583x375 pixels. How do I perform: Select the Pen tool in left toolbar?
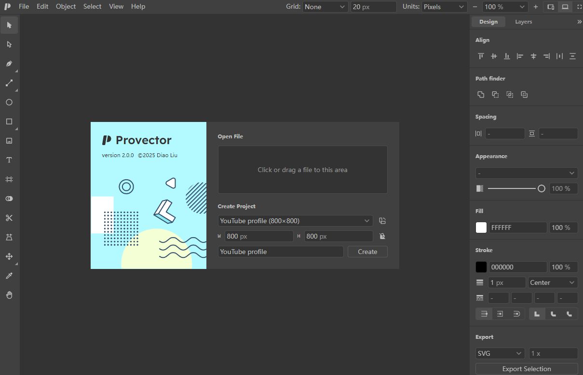point(9,64)
